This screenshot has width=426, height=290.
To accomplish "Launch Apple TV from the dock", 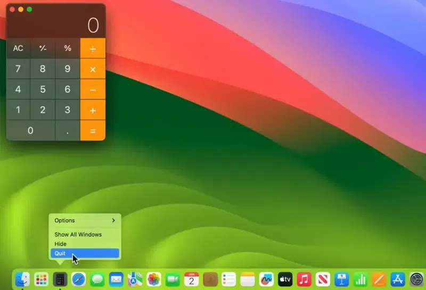I will pyautogui.click(x=285, y=279).
